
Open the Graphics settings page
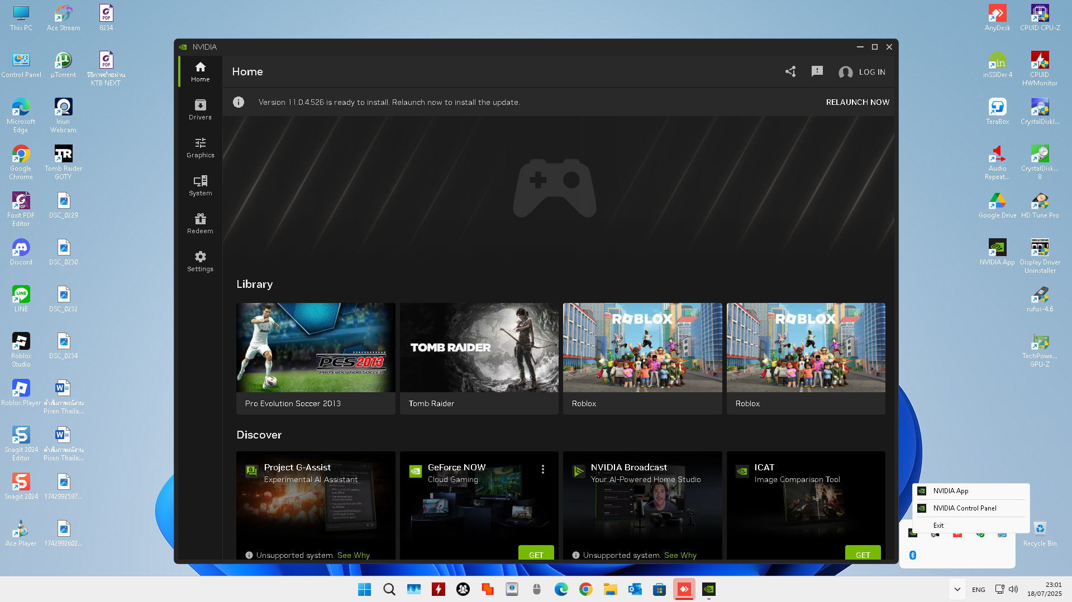pos(200,147)
